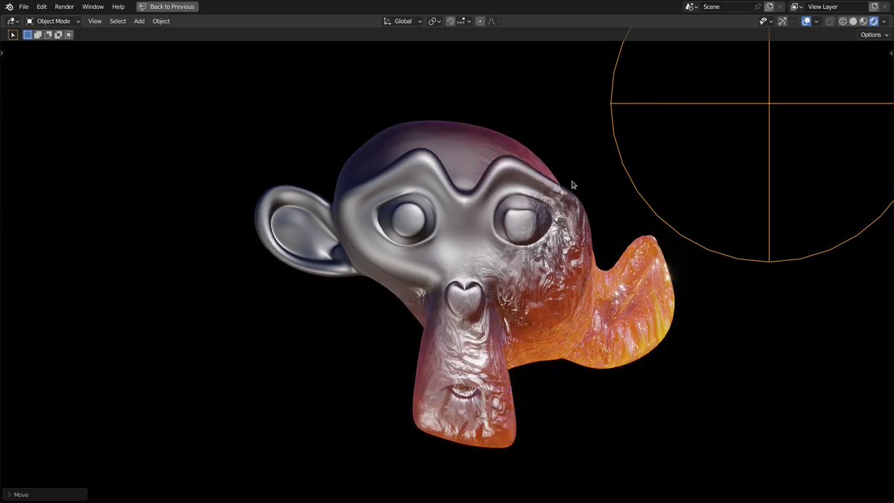
Task: Click the Scene name field
Action: pos(726,7)
